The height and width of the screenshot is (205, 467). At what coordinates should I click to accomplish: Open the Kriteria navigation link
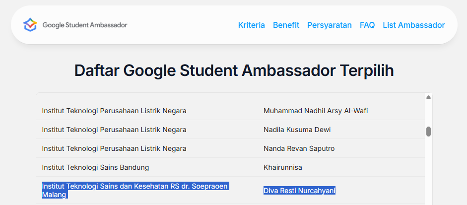(251, 25)
